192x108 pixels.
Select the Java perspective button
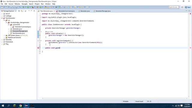(x=188, y=7)
